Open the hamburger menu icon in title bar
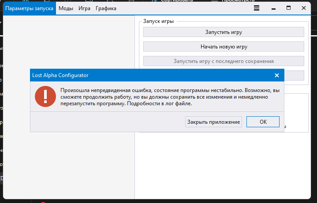This screenshot has height=203, width=317. click(257, 8)
